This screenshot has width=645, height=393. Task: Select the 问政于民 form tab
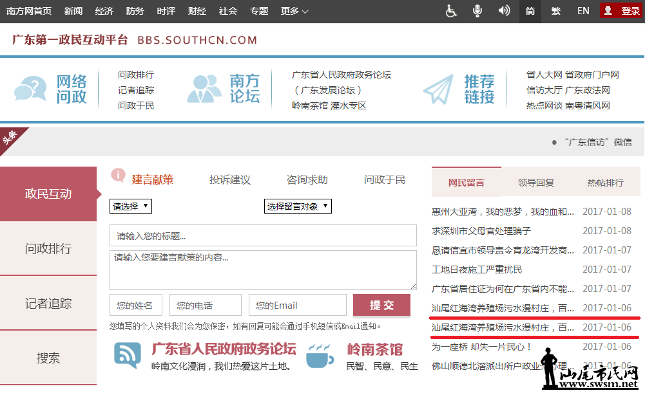point(385,179)
